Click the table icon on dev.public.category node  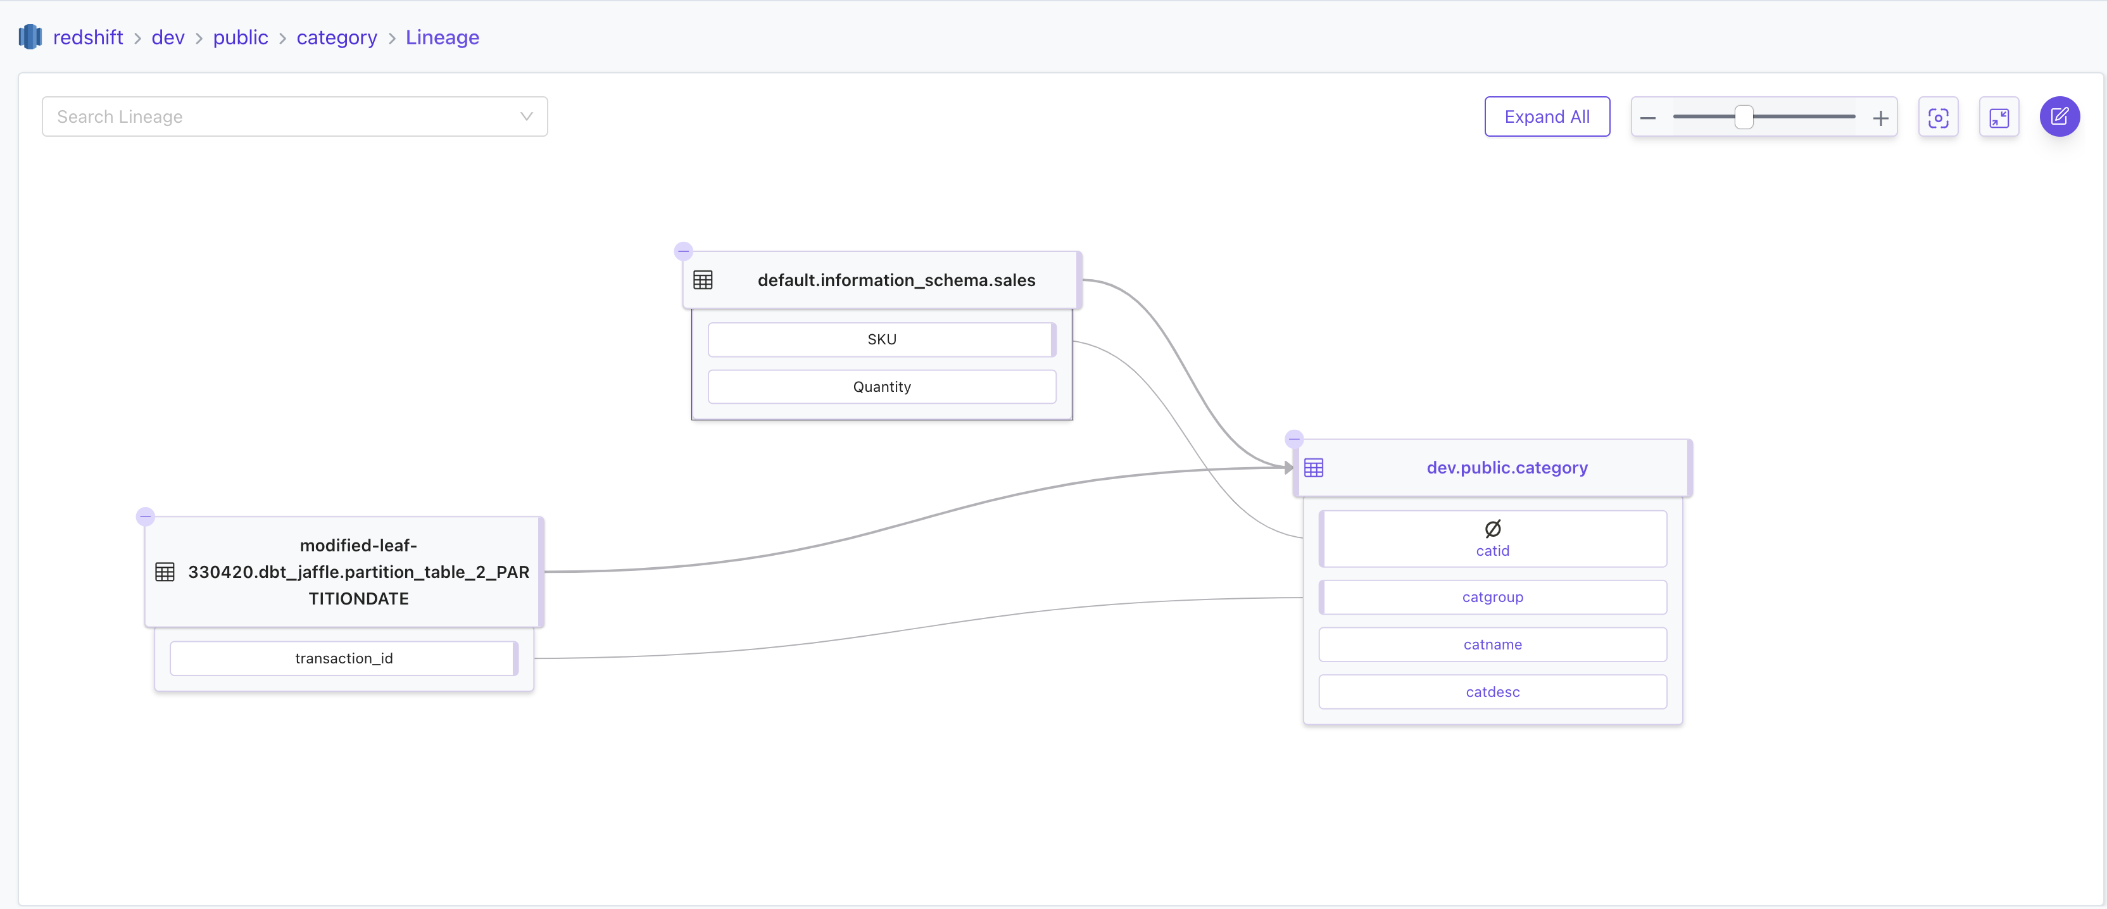tap(1314, 468)
